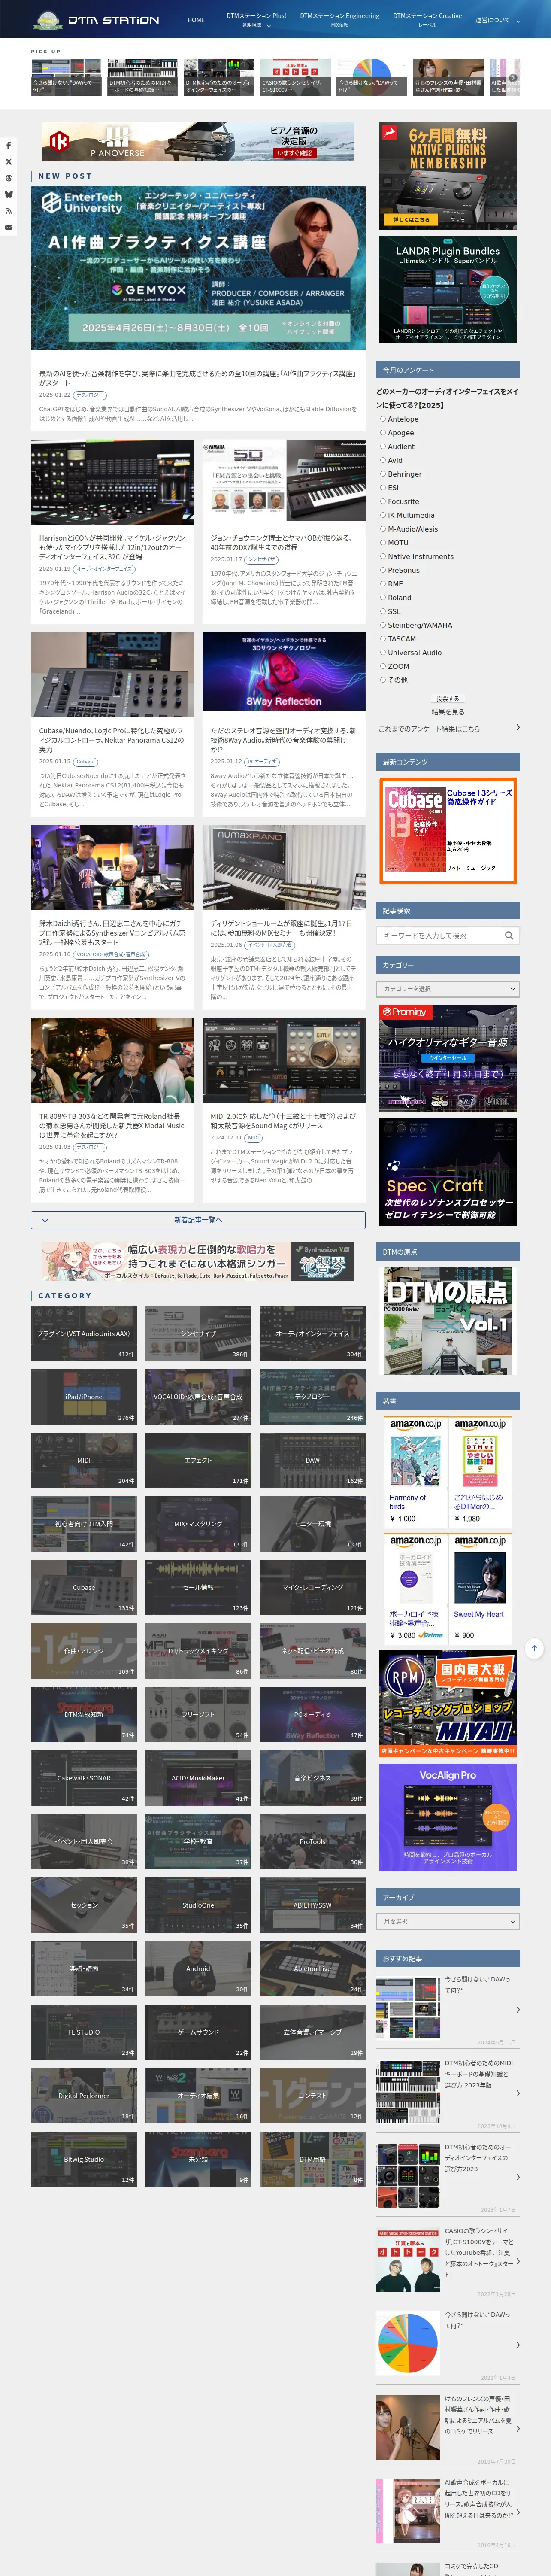Share on X using the sidebar icon
This screenshot has width=551, height=2576.
(x=8, y=162)
